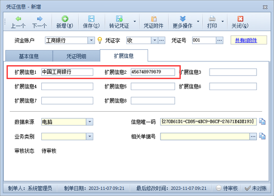Screen dimensions: 274x196
Task: Click the 凭证号 ellipsis browse button
Action: pyautogui.click(x=220, y=40)
